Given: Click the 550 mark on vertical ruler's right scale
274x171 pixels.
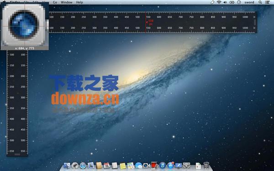Looking at the screenshot, I should [23, 151].
